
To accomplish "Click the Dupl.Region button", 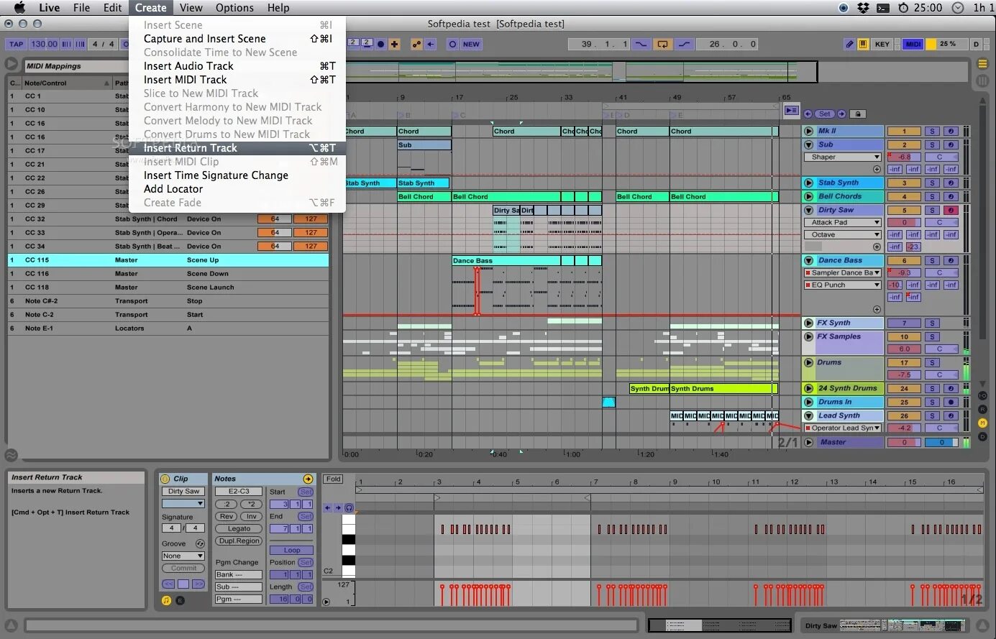I will pos(239,541).
